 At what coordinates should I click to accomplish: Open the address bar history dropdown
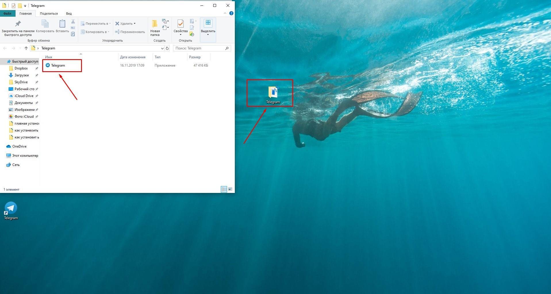click(x=162, y=48)
